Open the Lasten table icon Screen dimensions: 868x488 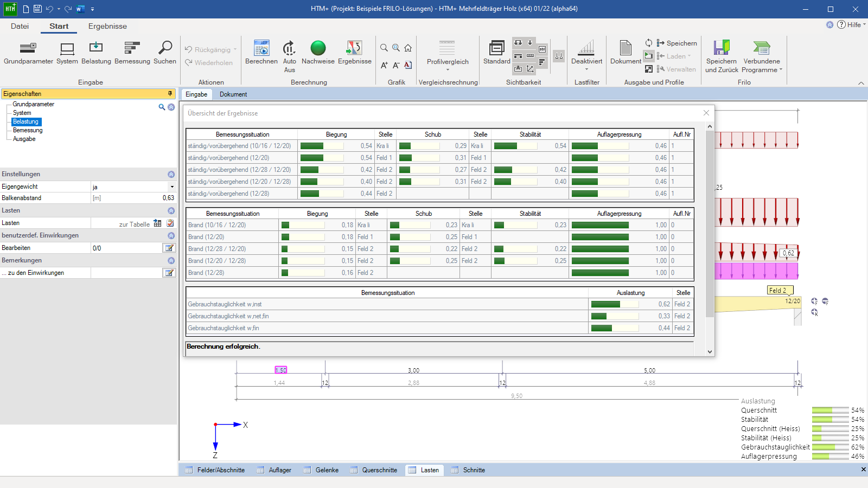pyautogui.click(x=157, y=223)
